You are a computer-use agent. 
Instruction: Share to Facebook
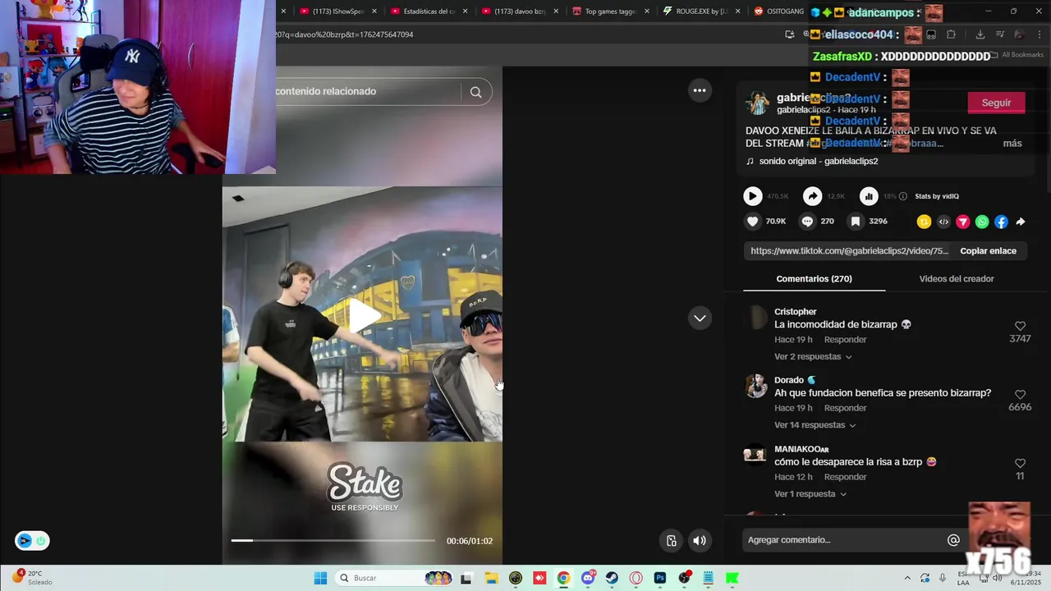click(1002, 222)
